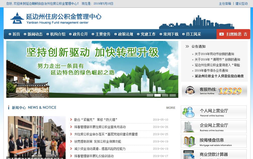This screenshot has width=253, height=159.
Task: Switch to the first banner slide indicator
Action: click(x=150, y=95)
